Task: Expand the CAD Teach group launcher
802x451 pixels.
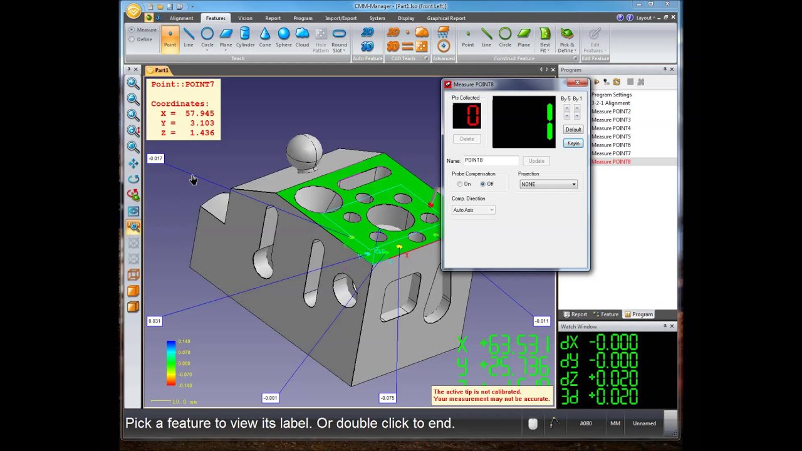Action: (426, 59)
